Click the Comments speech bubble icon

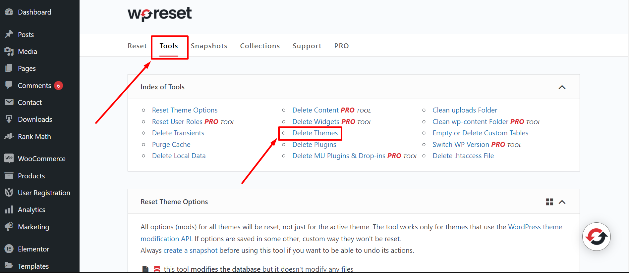tap(9, 85)
